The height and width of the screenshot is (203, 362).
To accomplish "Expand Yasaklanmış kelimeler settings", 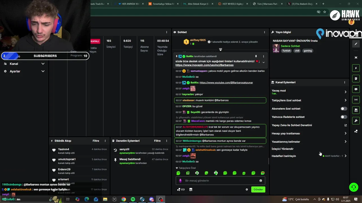I will click(346, 142).
